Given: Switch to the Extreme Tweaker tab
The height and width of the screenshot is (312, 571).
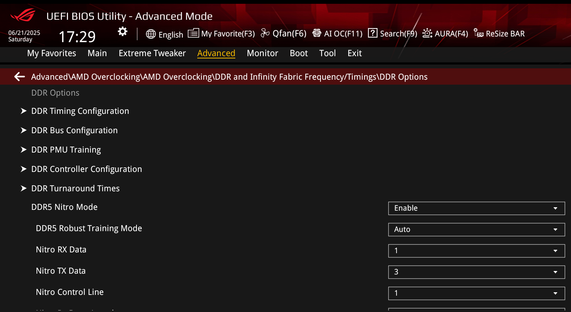Looking at the screenshot, I should 152,53.
